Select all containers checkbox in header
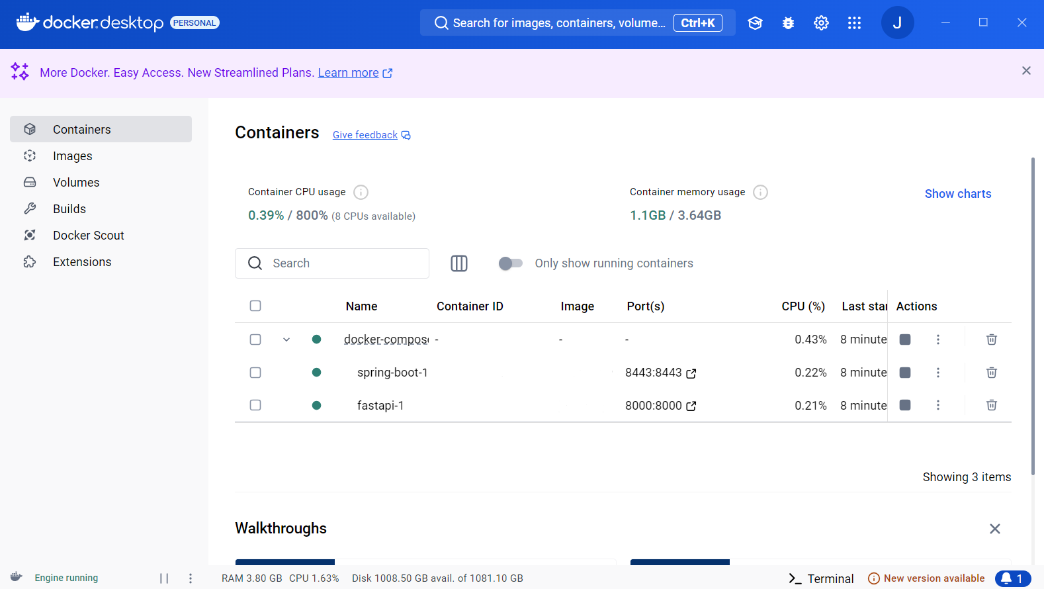The height and width of the screenshot is (589, 1044). point(255,306)
